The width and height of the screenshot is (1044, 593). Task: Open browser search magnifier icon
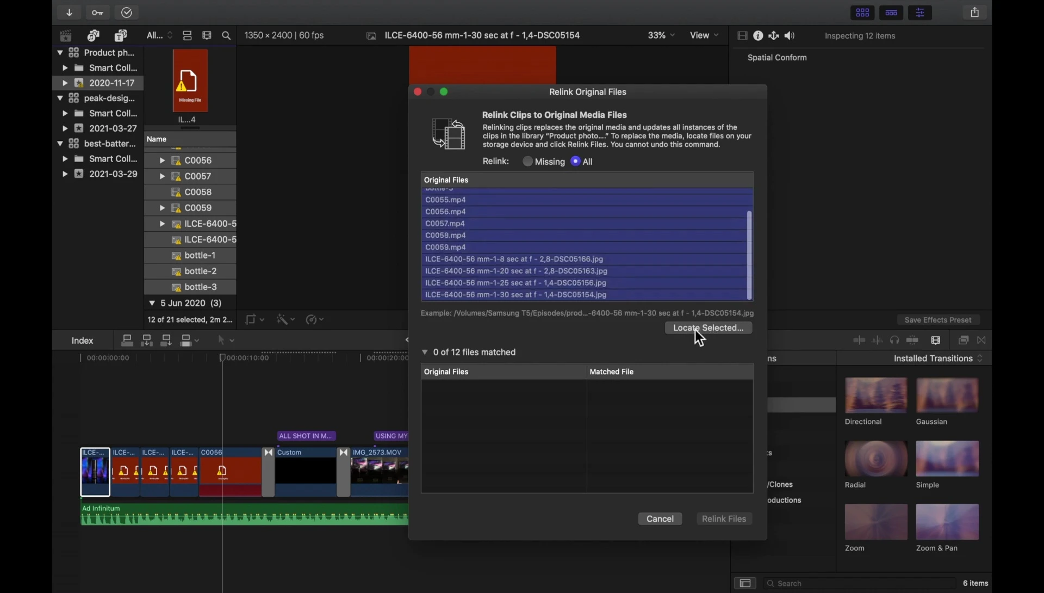click(227, 36)
